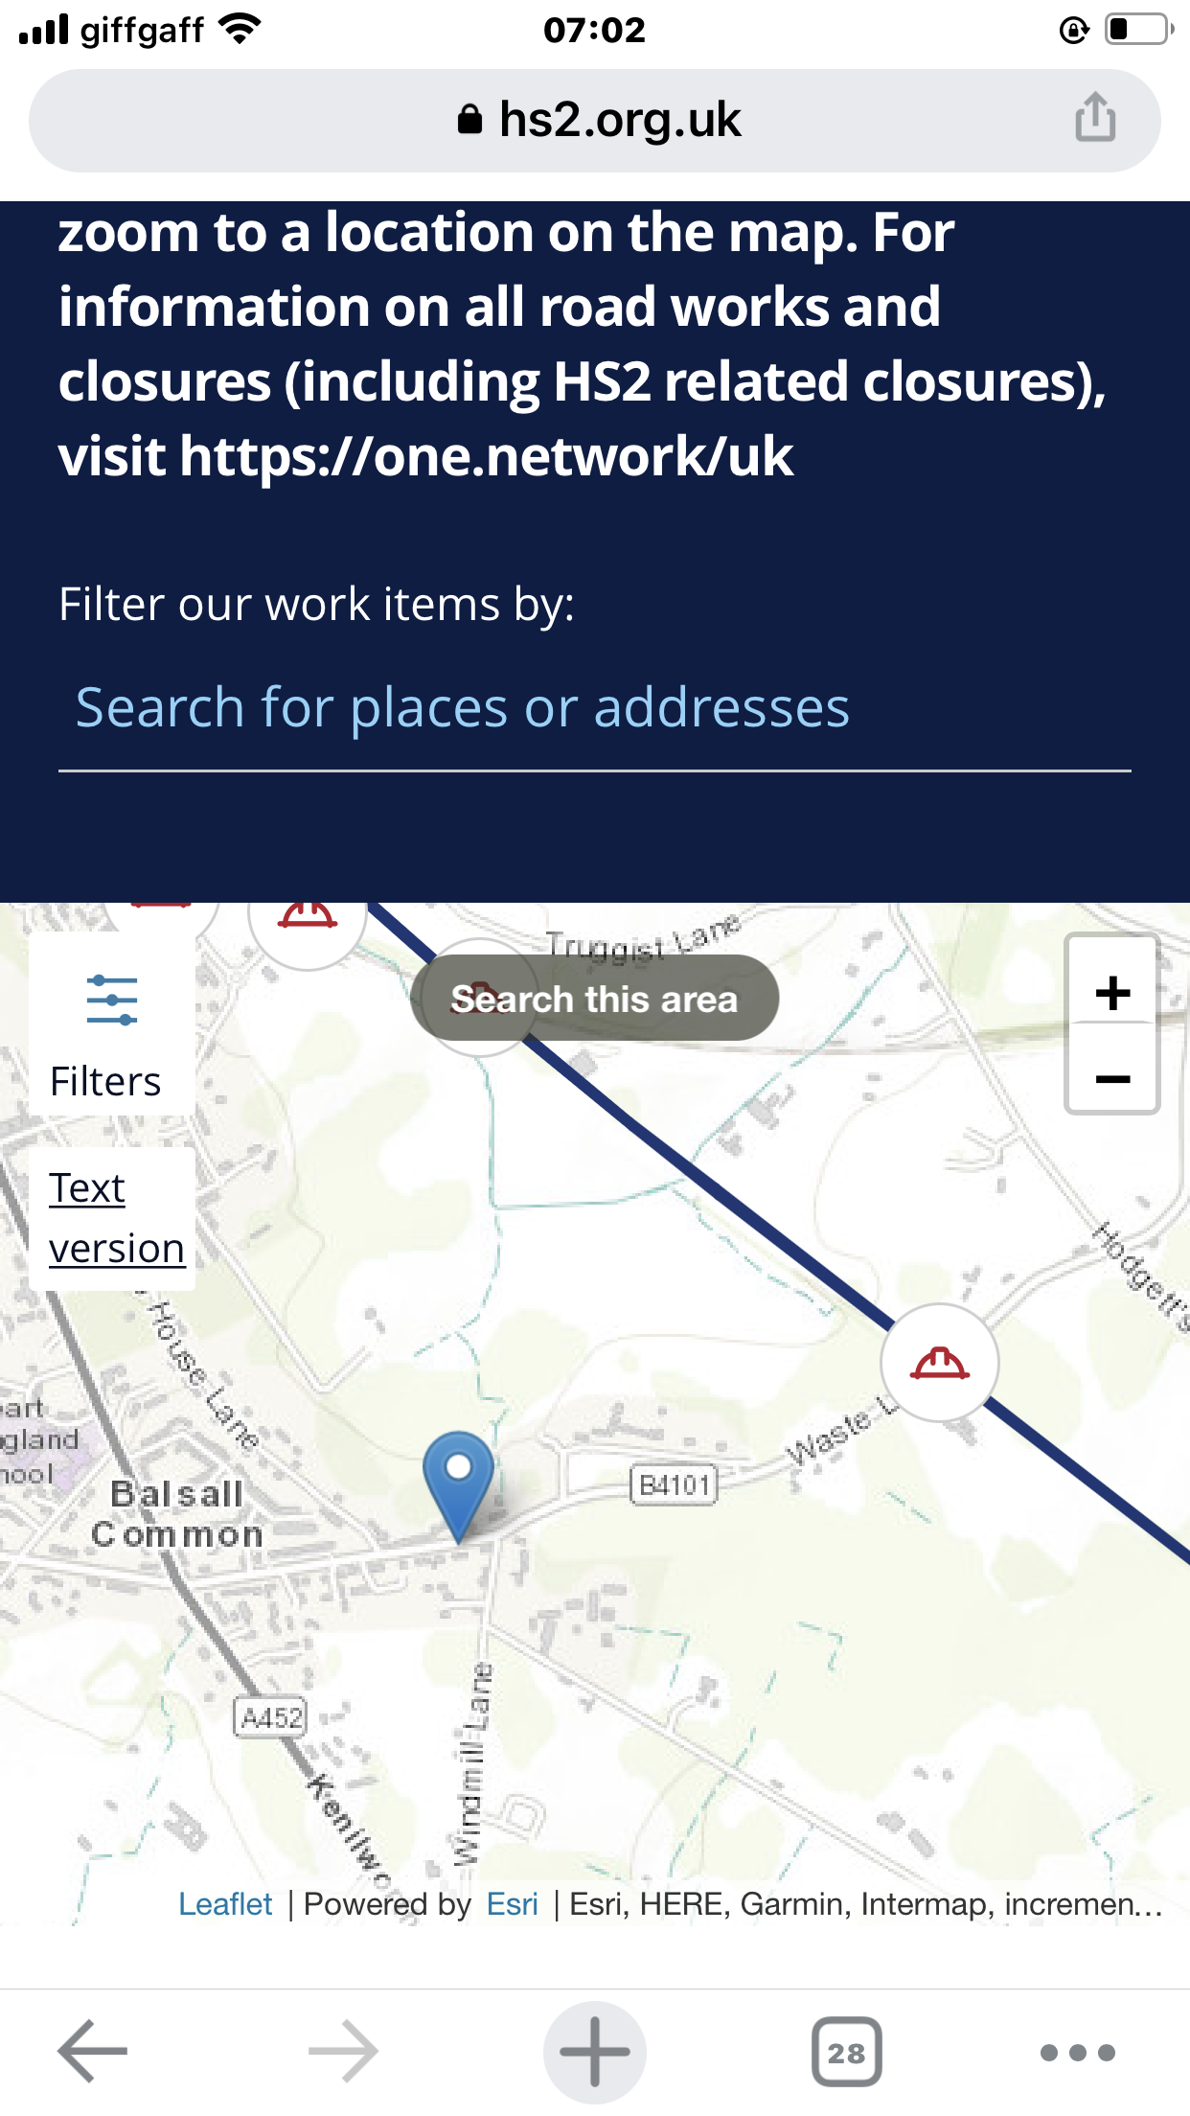The width and height of the screenshot is (1190, 2116).
Task: Focus the Search for places or addresses field
Action: coord(594,709)
